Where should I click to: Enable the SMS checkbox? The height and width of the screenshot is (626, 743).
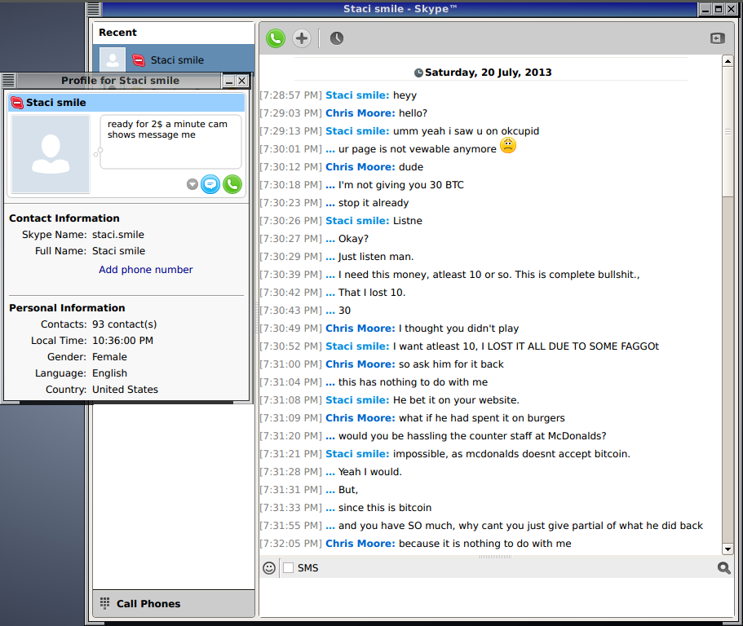pyautogui.click(x=288, y=568)
